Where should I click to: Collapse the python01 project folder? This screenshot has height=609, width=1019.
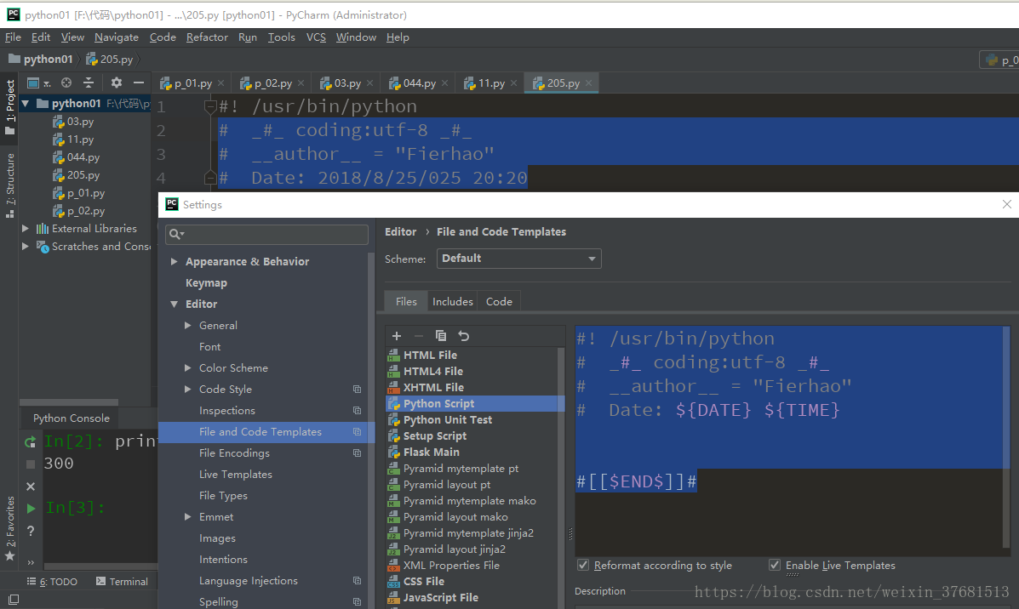pos(26,103)
